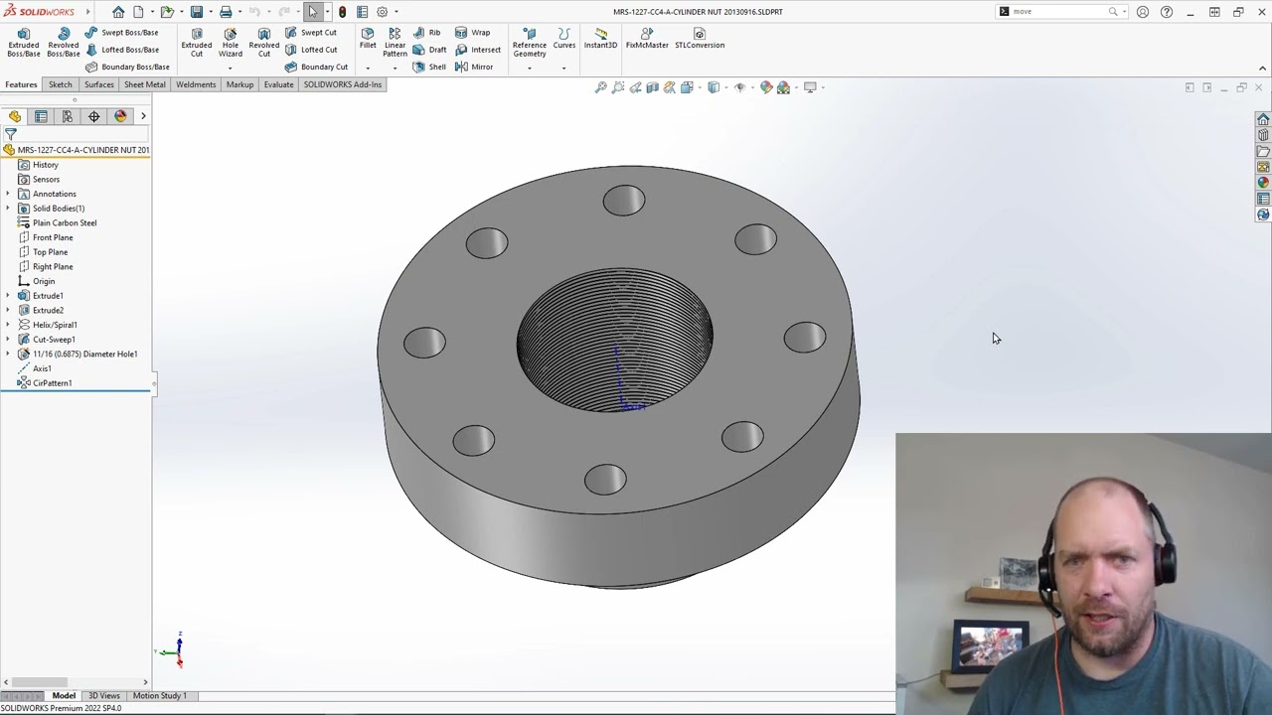Click the Rebuild traffic light icon
The width and height of the screenshot is (1272, 715).
(x=342, y=12)
